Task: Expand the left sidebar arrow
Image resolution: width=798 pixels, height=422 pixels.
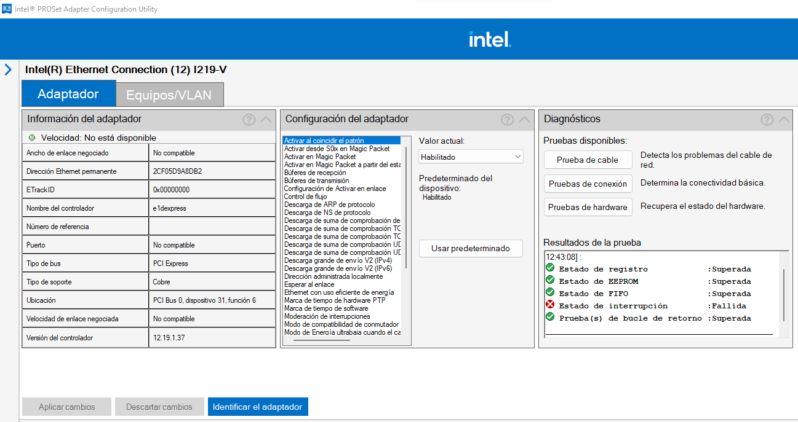Action: point(8,69)
